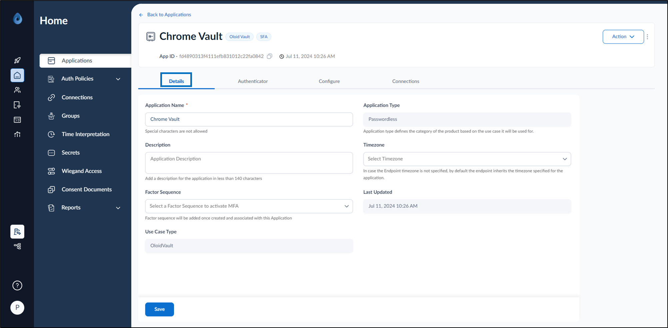Click the OloidVault Use Case Type field
The height and width of the screenshot is (328, 668).
pos(249,246)
